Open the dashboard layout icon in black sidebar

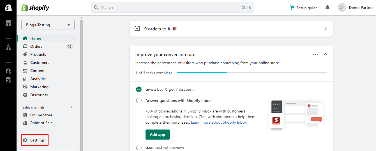coord(8,23)
